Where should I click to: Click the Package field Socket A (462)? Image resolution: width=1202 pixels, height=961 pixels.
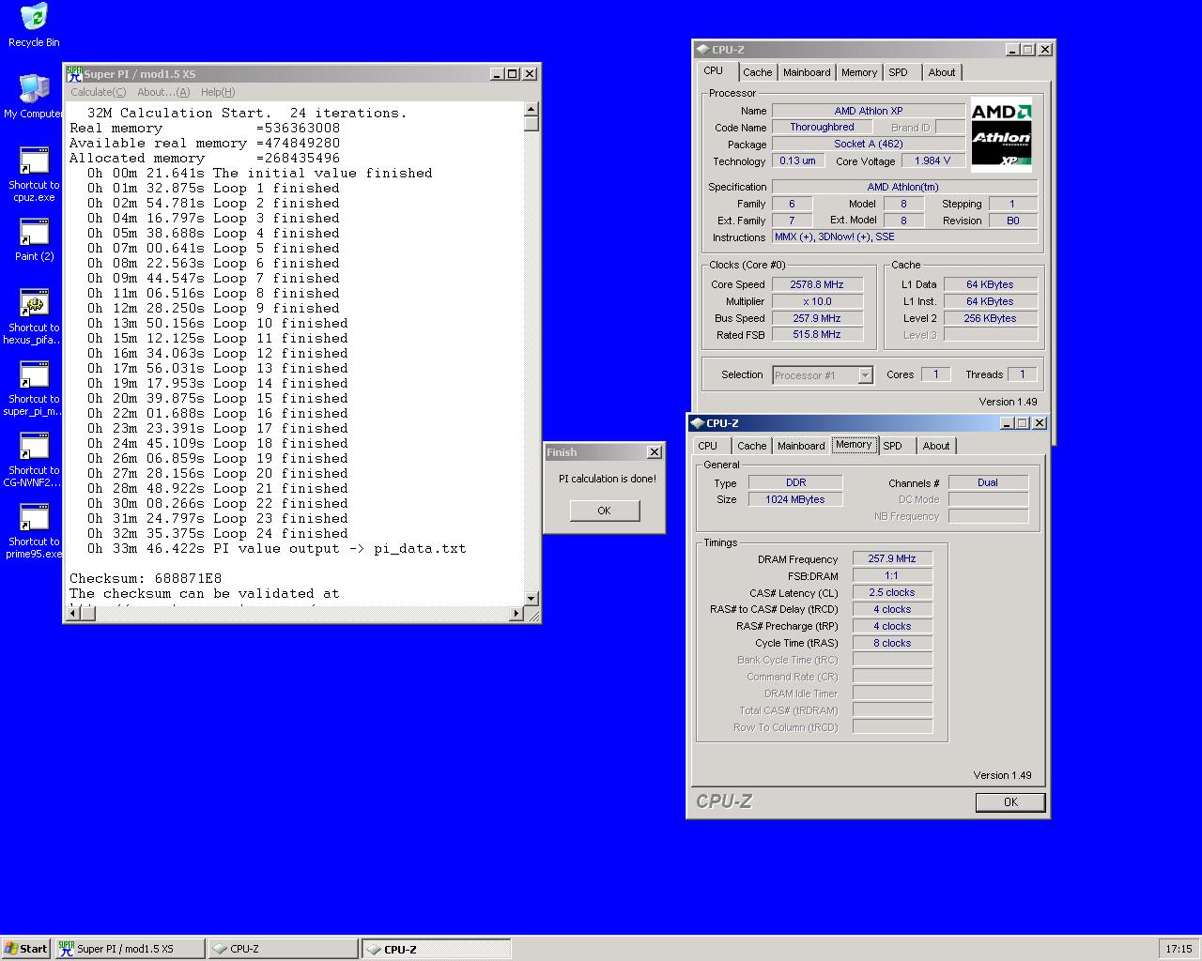869,144
